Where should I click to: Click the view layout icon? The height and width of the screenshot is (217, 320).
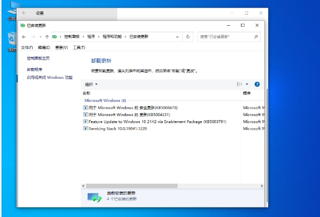pyautogui.click(x=239, y=84)
